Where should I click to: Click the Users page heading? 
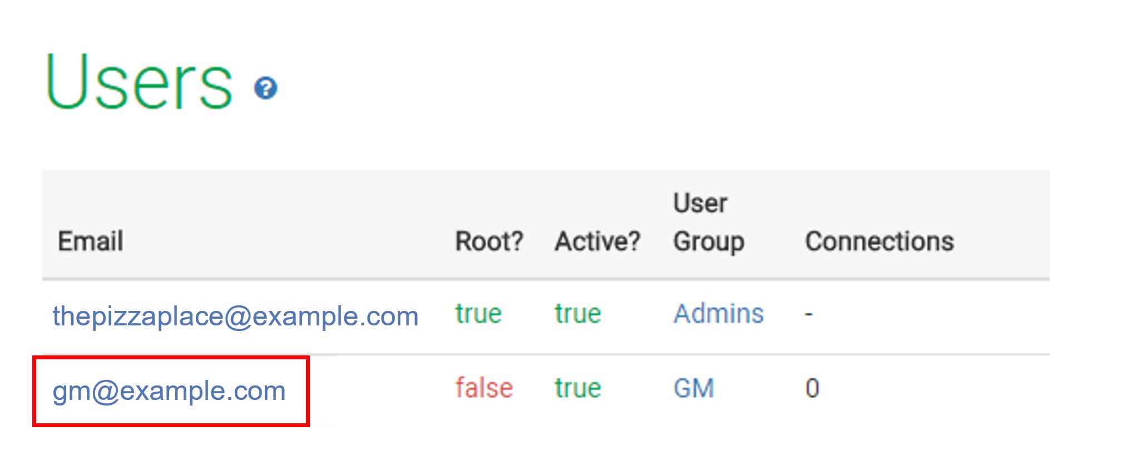point(139,82)
